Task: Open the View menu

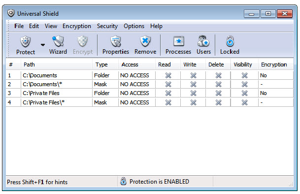Action: pyautogui.click(x=51, y=26)
